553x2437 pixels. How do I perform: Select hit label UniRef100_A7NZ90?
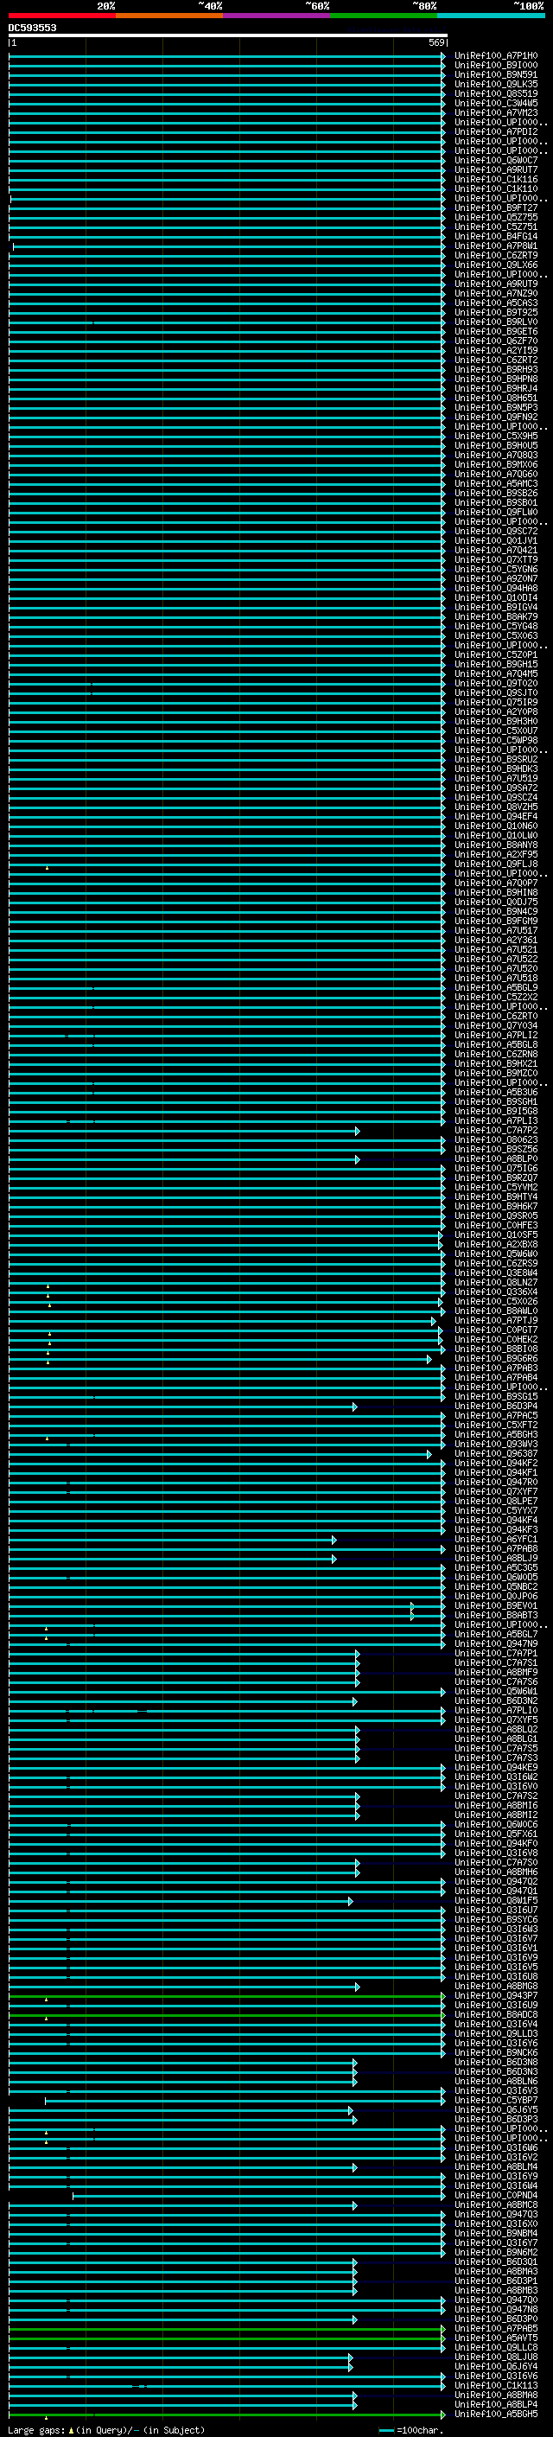496,293
